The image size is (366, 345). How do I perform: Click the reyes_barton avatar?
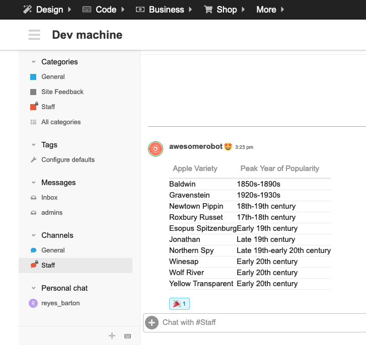click(33, 303)
